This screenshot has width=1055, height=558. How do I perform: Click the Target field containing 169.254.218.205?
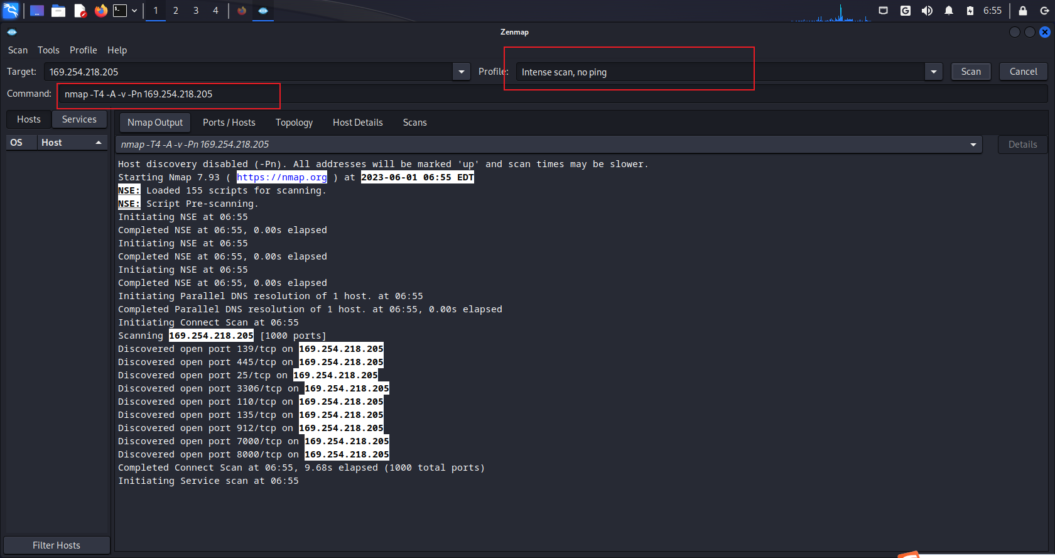(249, 72)
